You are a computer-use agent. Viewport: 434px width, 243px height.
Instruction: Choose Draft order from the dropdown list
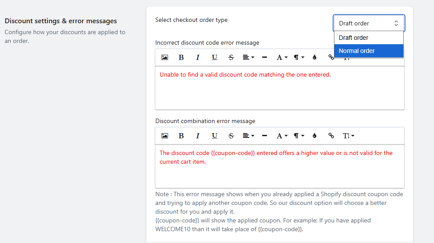tap(369, 38)
